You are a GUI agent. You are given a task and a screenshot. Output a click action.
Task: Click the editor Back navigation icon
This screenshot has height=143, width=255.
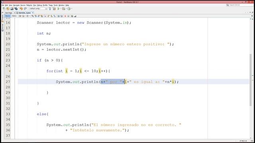click(23, 16)
